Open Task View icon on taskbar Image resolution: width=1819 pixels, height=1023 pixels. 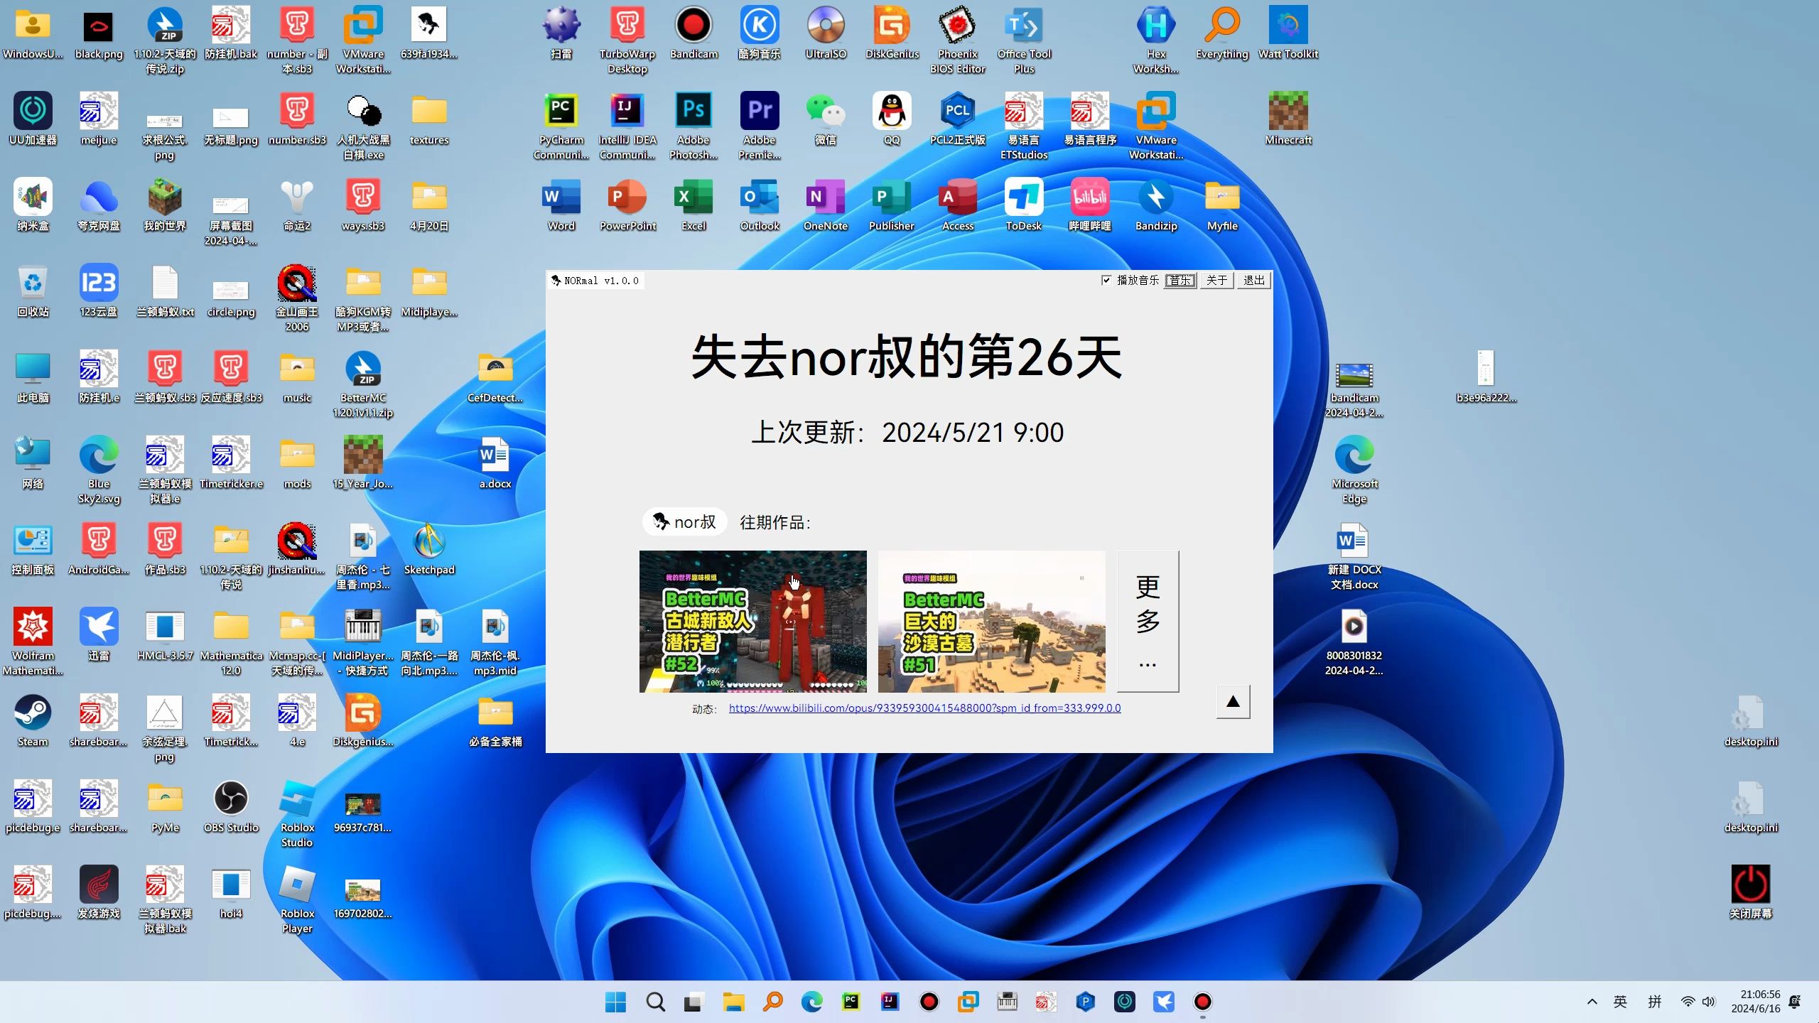pos(693,1002)
